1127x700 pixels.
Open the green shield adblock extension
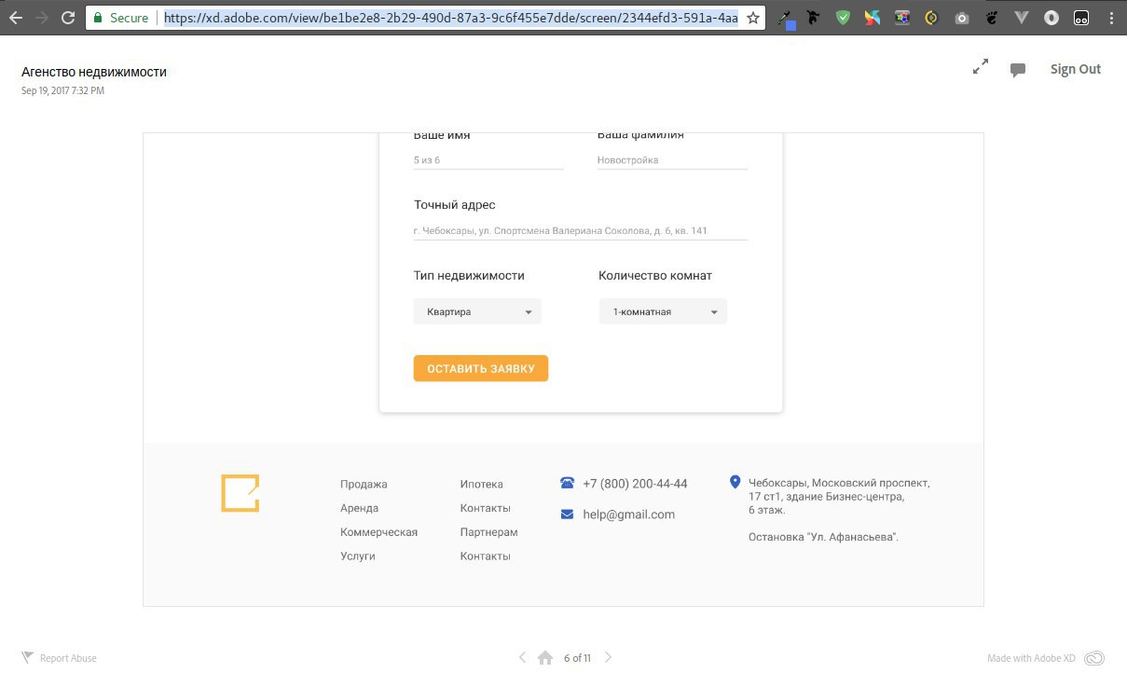[x=844, y=17]
